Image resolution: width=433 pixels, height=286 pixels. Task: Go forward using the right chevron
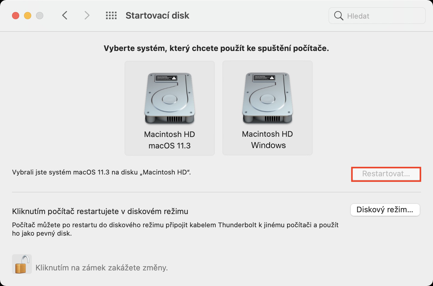tap(87, 15)
